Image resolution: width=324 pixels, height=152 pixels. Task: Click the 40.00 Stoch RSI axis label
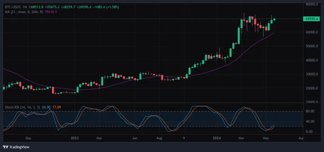coord(310,121)
